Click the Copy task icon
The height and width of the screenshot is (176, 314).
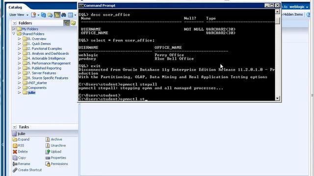point(15,157)
